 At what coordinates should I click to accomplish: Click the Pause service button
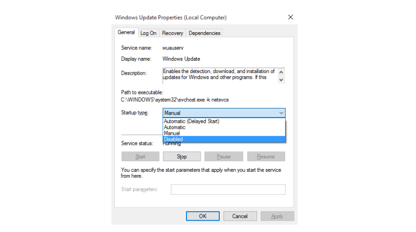pos(224,156)
